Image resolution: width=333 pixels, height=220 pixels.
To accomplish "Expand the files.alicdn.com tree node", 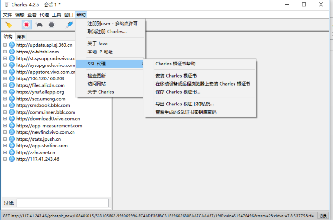I will (5, 85).
